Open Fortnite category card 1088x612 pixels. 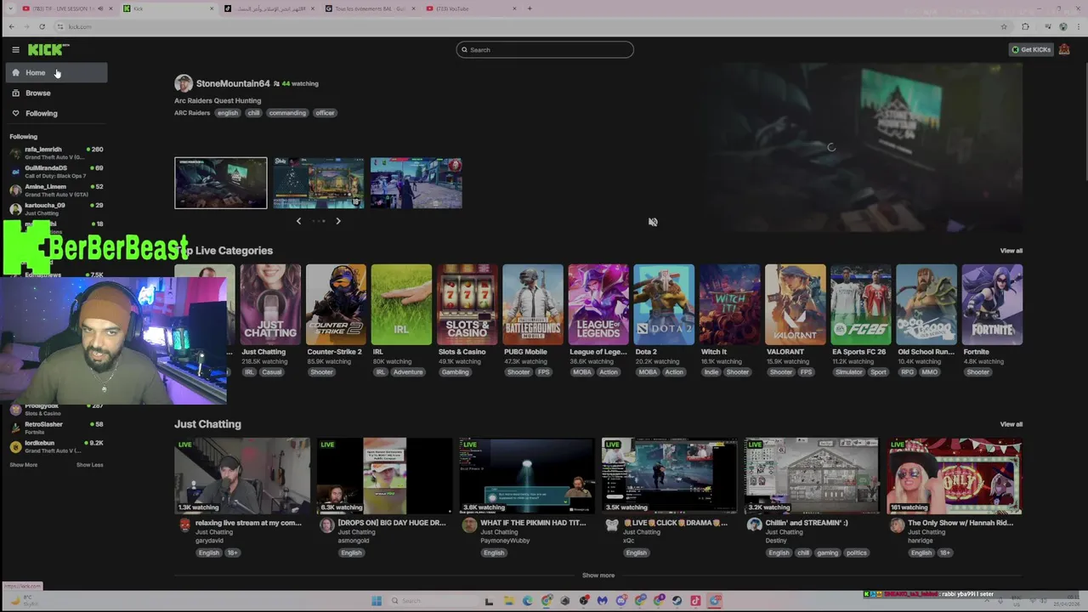[x=992, y=304]
